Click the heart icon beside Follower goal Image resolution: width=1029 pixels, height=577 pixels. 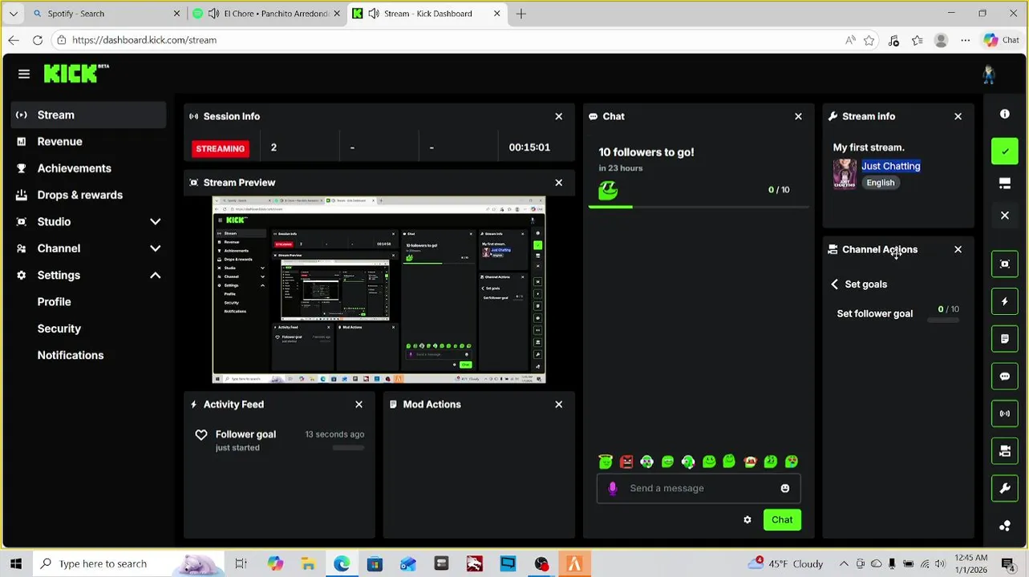tap(201, 434)
